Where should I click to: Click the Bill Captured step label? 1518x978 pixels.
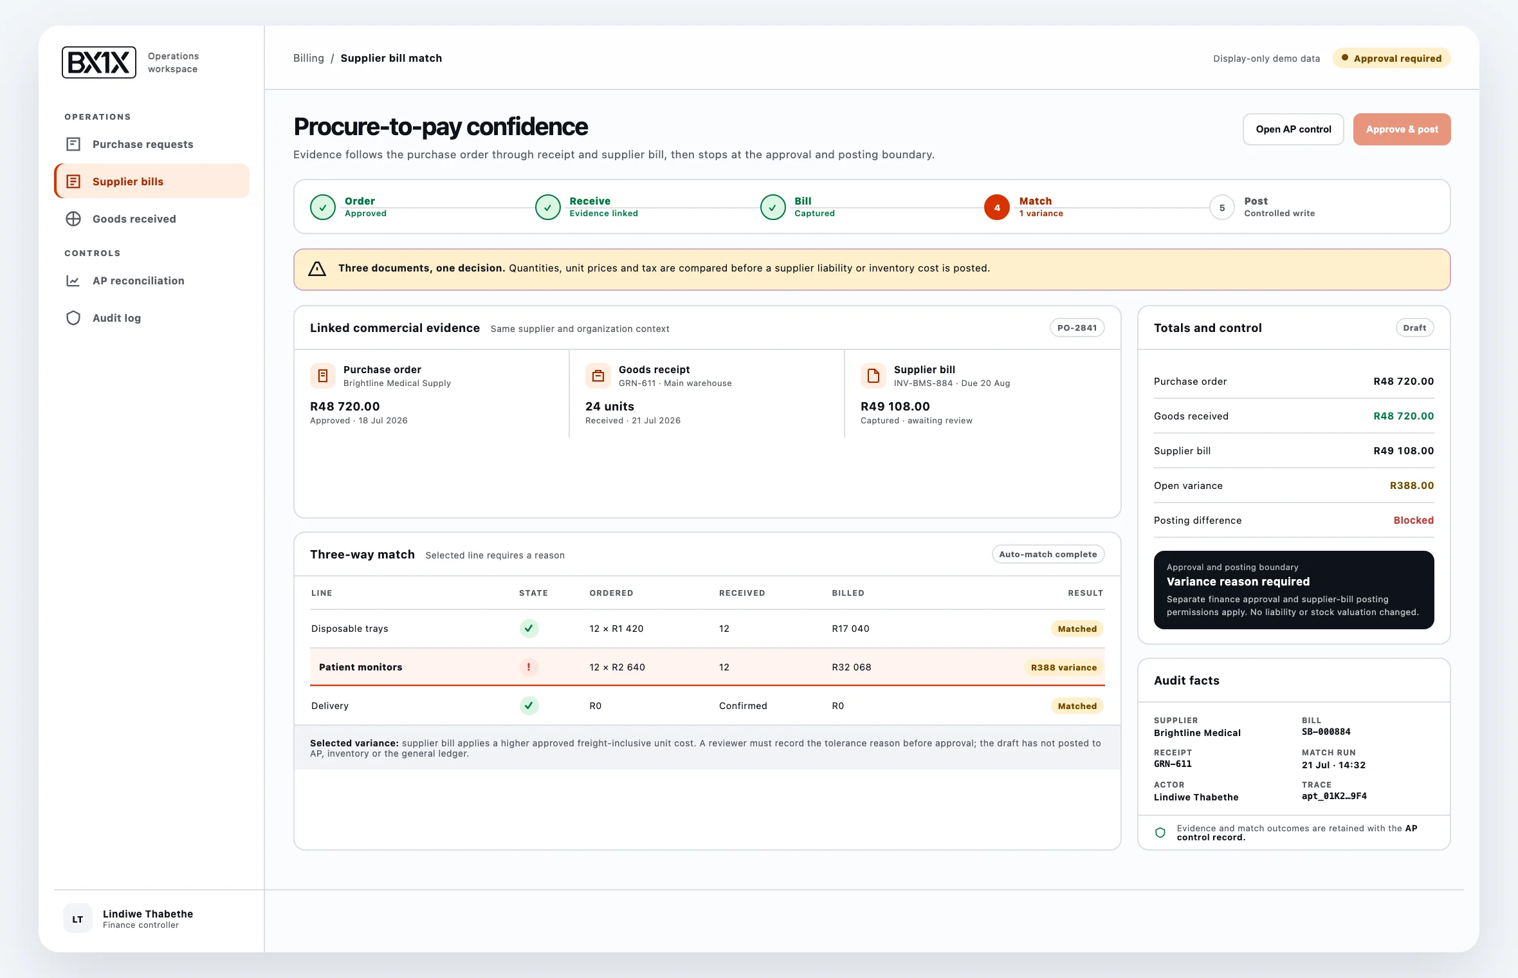click(814, 207)
